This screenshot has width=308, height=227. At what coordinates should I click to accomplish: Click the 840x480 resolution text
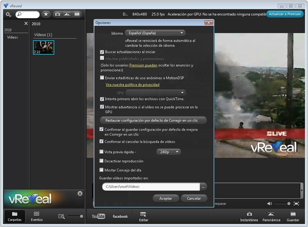(140, 14)
